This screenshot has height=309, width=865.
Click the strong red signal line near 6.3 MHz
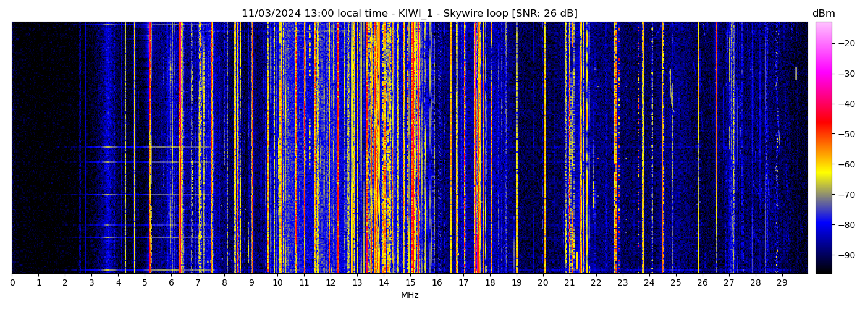180,148
